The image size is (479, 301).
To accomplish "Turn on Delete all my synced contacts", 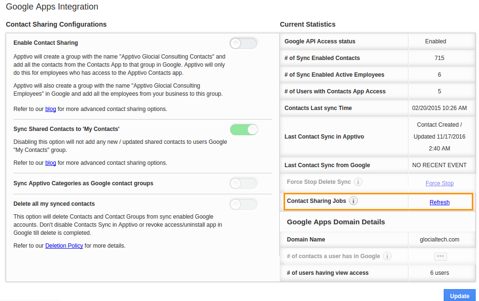I will coord(244,204).
